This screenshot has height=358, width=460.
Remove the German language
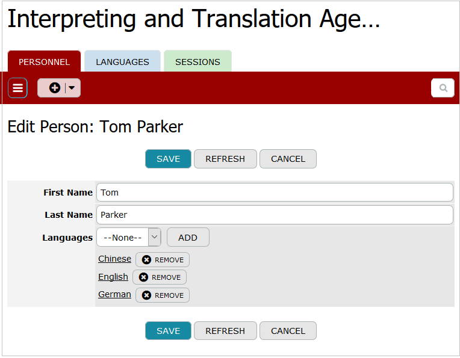(x=163, y=295)
